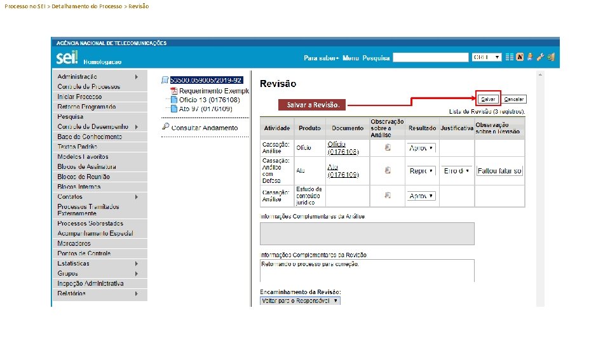610x343 pixels.
Task: Open Textos Padrão menu item
Action: point(100,147)
